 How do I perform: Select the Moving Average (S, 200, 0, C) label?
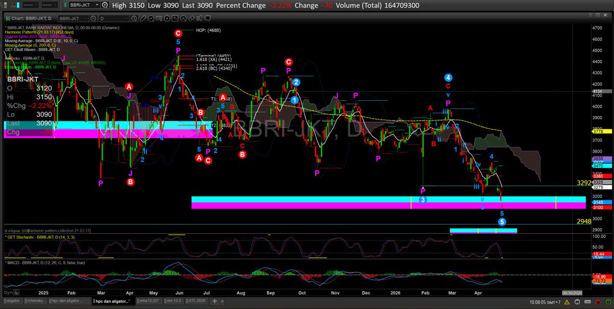click(x=30, y=45)
